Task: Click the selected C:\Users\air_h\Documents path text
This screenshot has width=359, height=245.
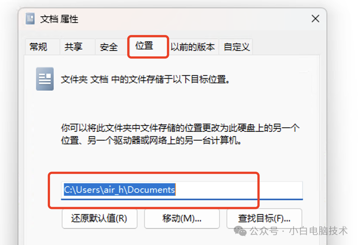Action: coord(120,189)
